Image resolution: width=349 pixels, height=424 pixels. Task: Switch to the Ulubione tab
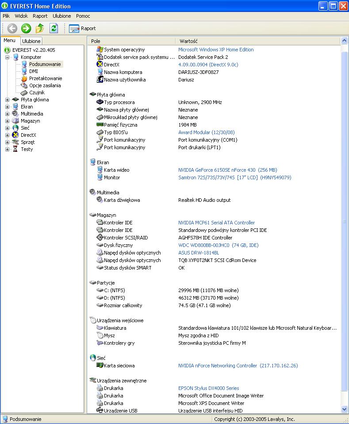coord(31,41)
